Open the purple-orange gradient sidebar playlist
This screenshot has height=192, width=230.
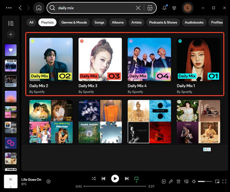click(11, 97)
